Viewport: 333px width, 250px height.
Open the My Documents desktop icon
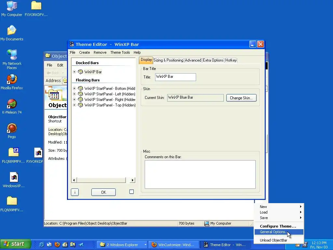pyautogui.click(x=12, y=33)
